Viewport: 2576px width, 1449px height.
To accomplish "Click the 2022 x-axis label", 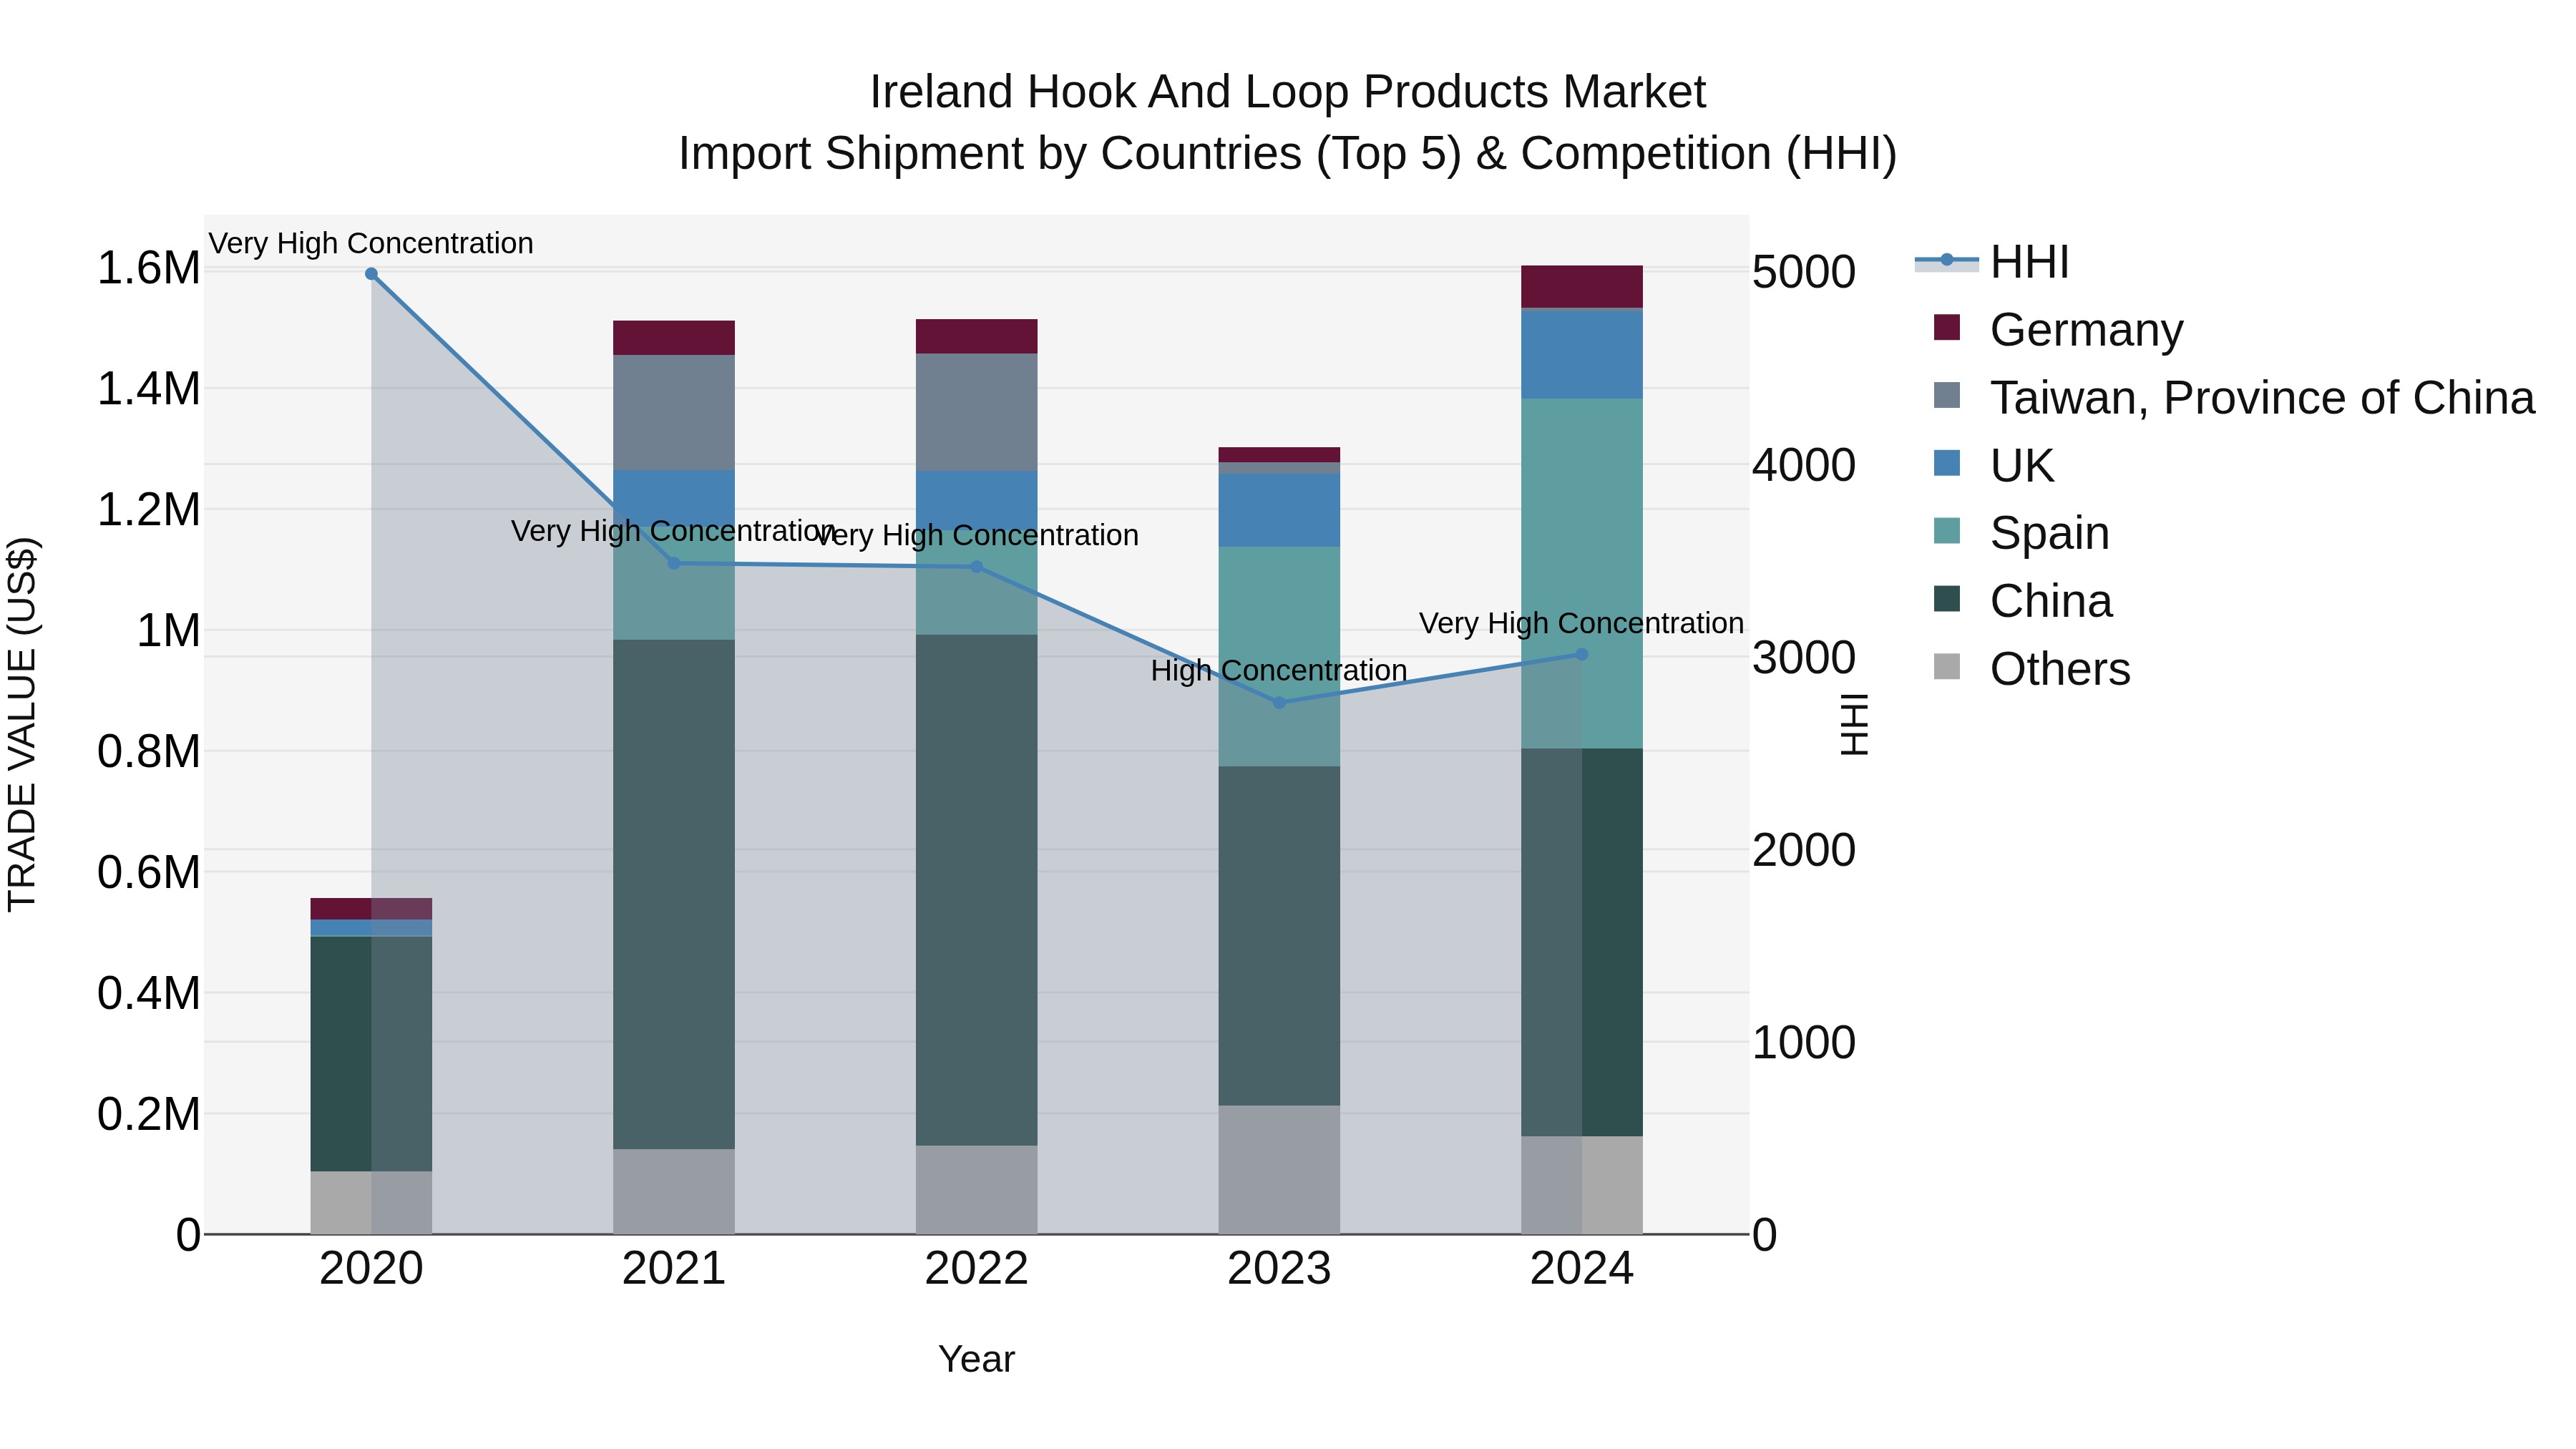I will pos(977,1269).
